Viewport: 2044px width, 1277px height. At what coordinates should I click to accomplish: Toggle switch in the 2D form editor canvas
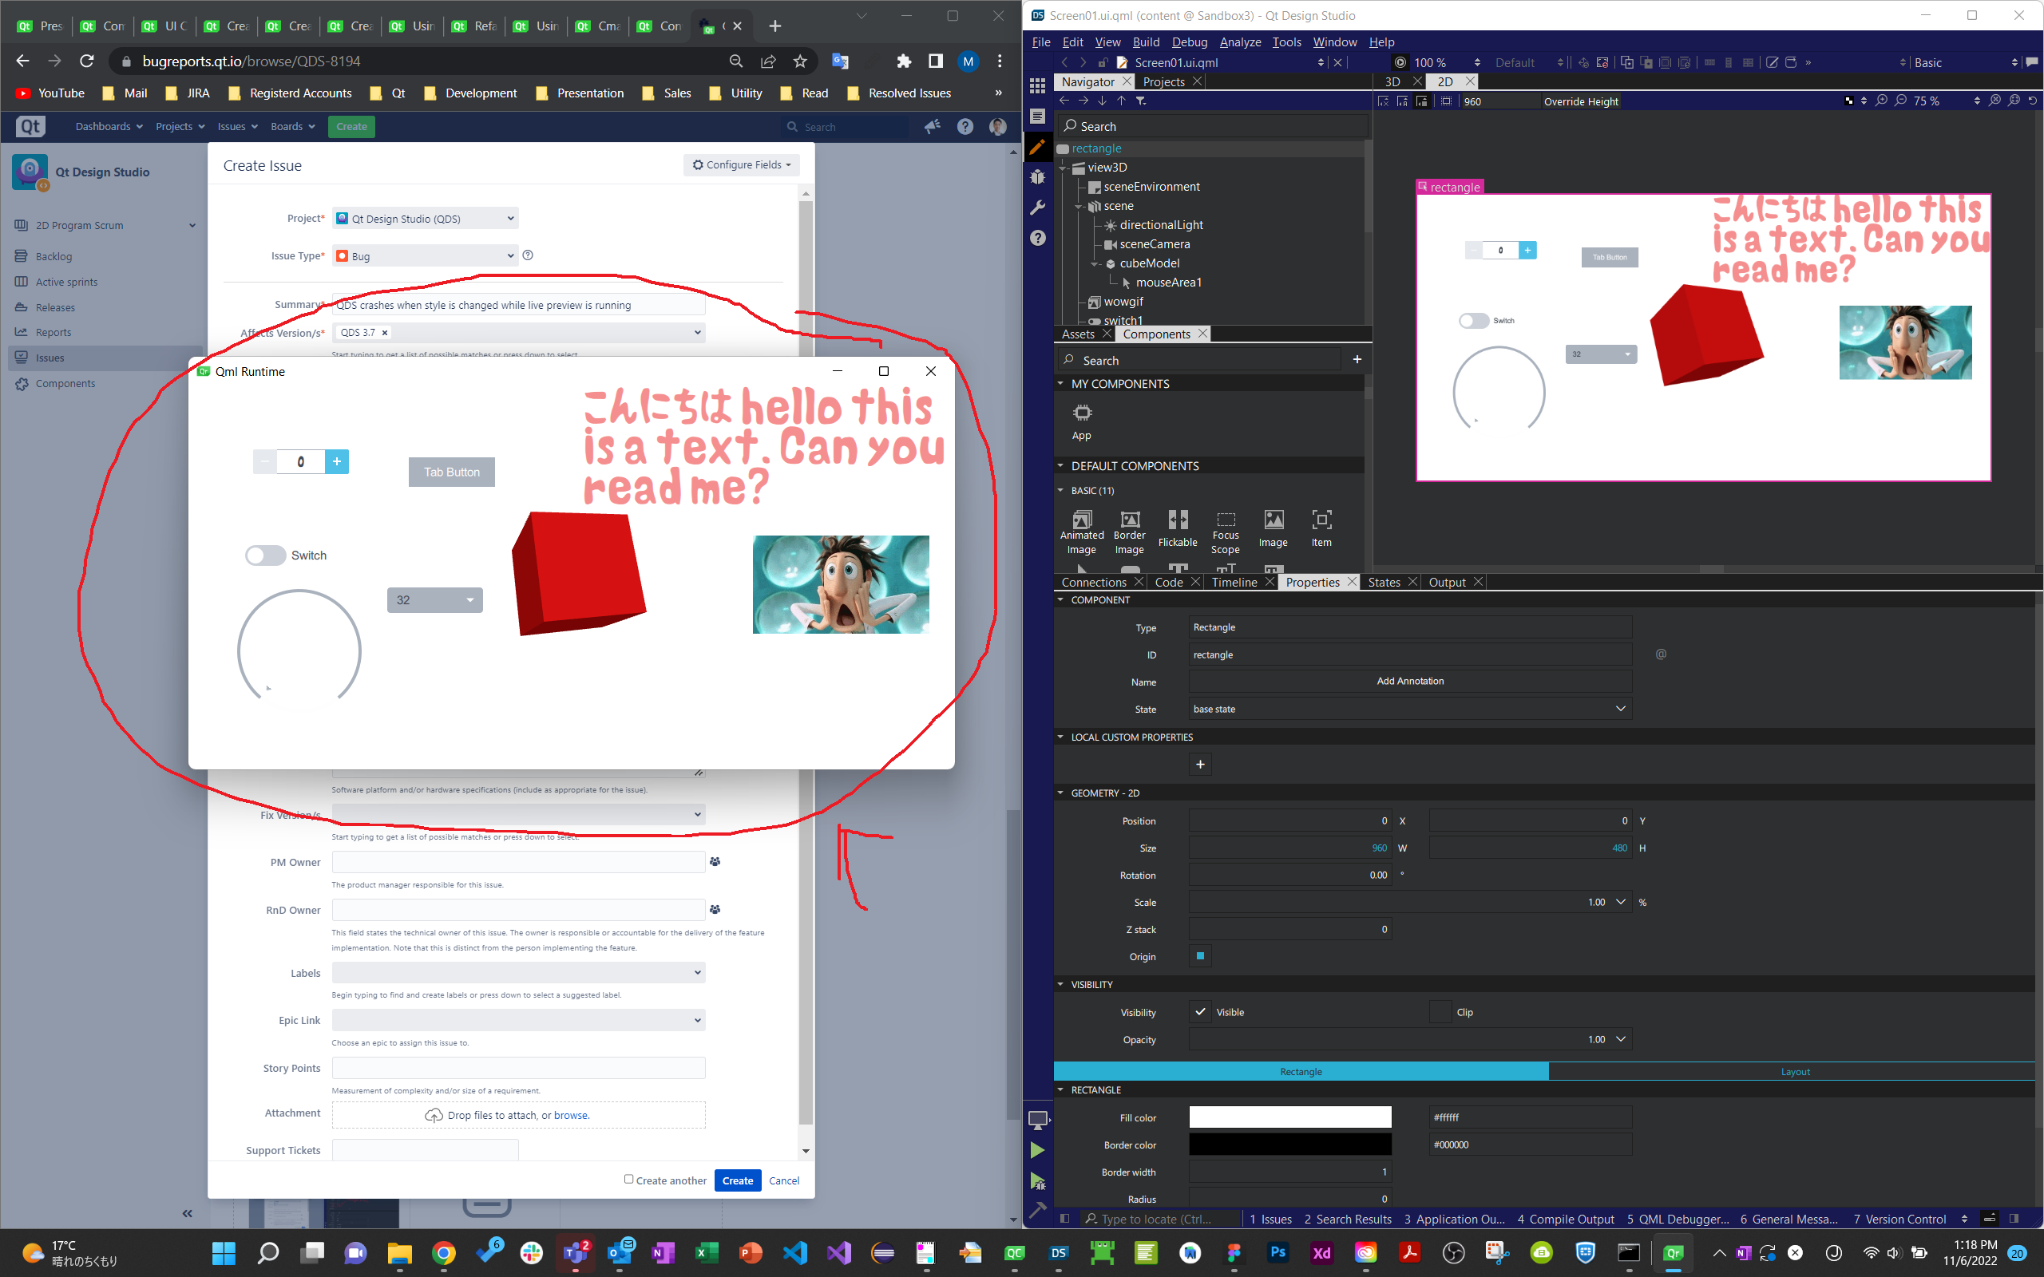point(1474,321)
